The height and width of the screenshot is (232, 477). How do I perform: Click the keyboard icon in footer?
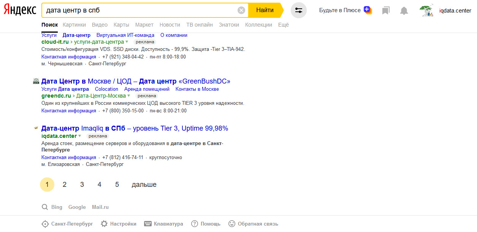click(148, 224)
